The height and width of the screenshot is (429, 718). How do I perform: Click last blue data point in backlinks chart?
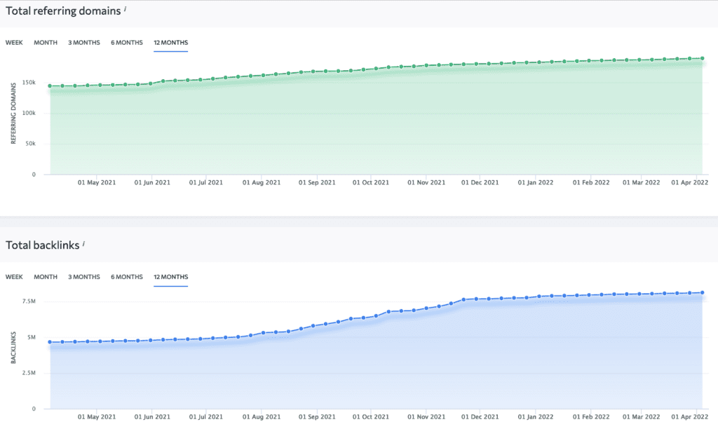[702, 292]
